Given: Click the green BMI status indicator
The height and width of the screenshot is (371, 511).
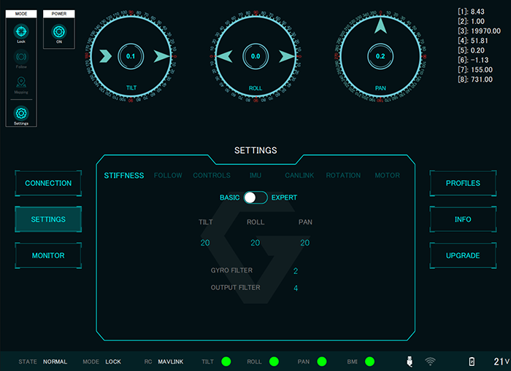Looking at the screenshot, I should coord(369,361).
